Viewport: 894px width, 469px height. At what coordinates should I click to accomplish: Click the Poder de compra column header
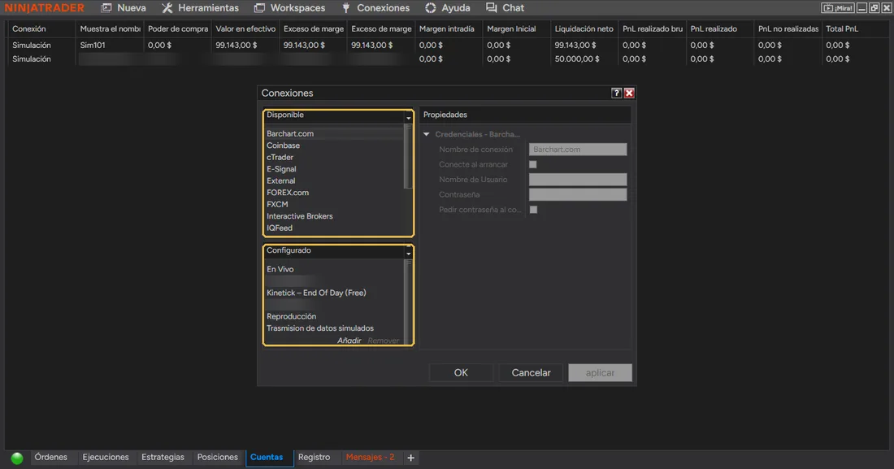[x=178, y=28]
